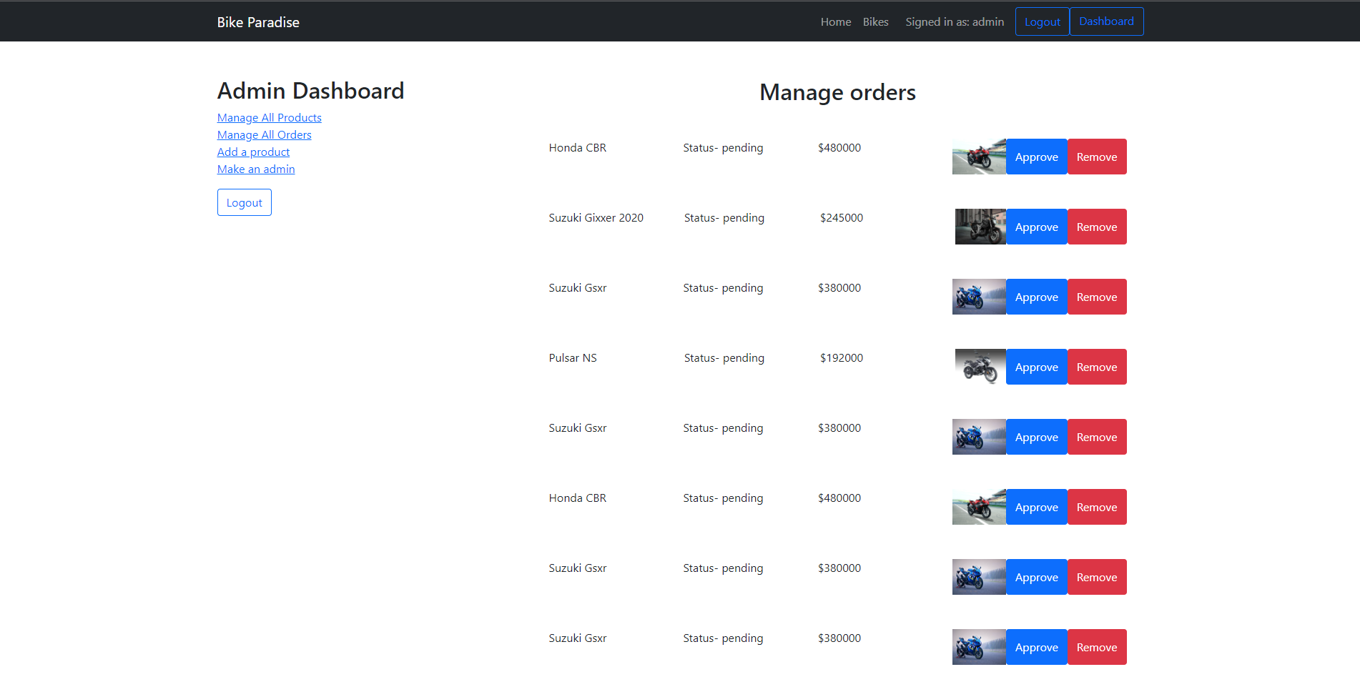
Task: Remove the Pulsar NS order
Action: point(1096,367)
